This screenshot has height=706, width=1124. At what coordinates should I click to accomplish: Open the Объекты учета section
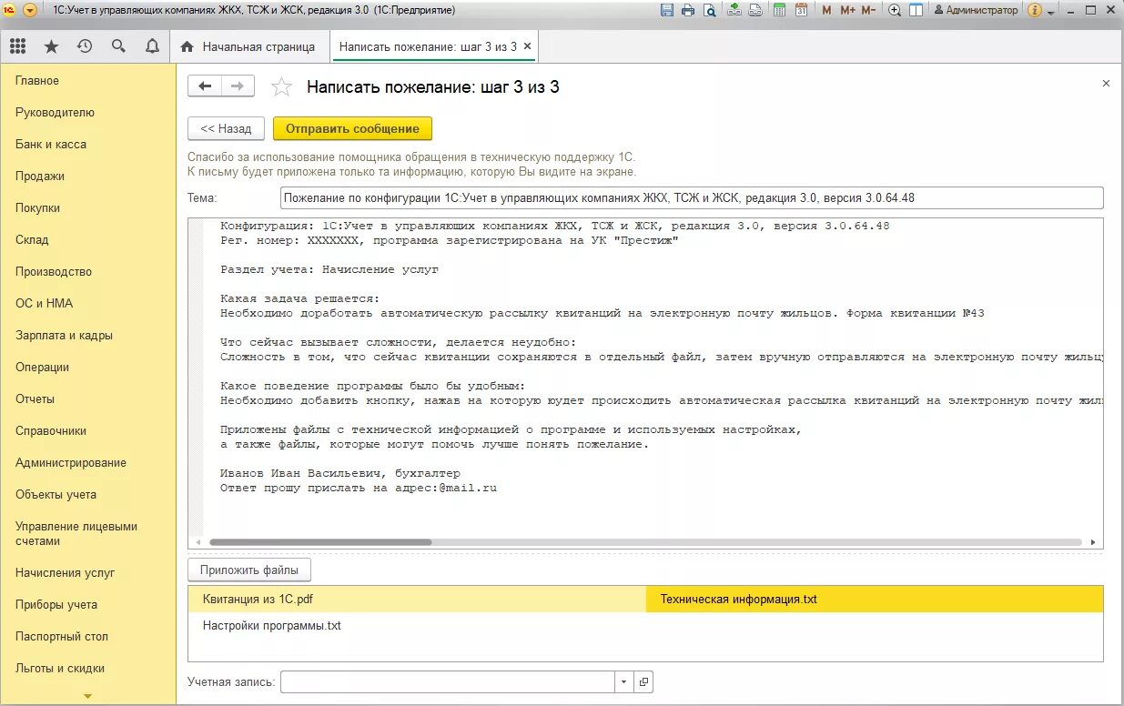pos(56,495)
